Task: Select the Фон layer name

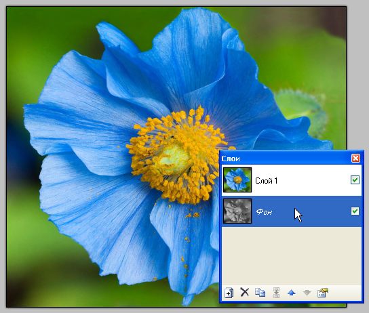Action: tap(264, 212)
